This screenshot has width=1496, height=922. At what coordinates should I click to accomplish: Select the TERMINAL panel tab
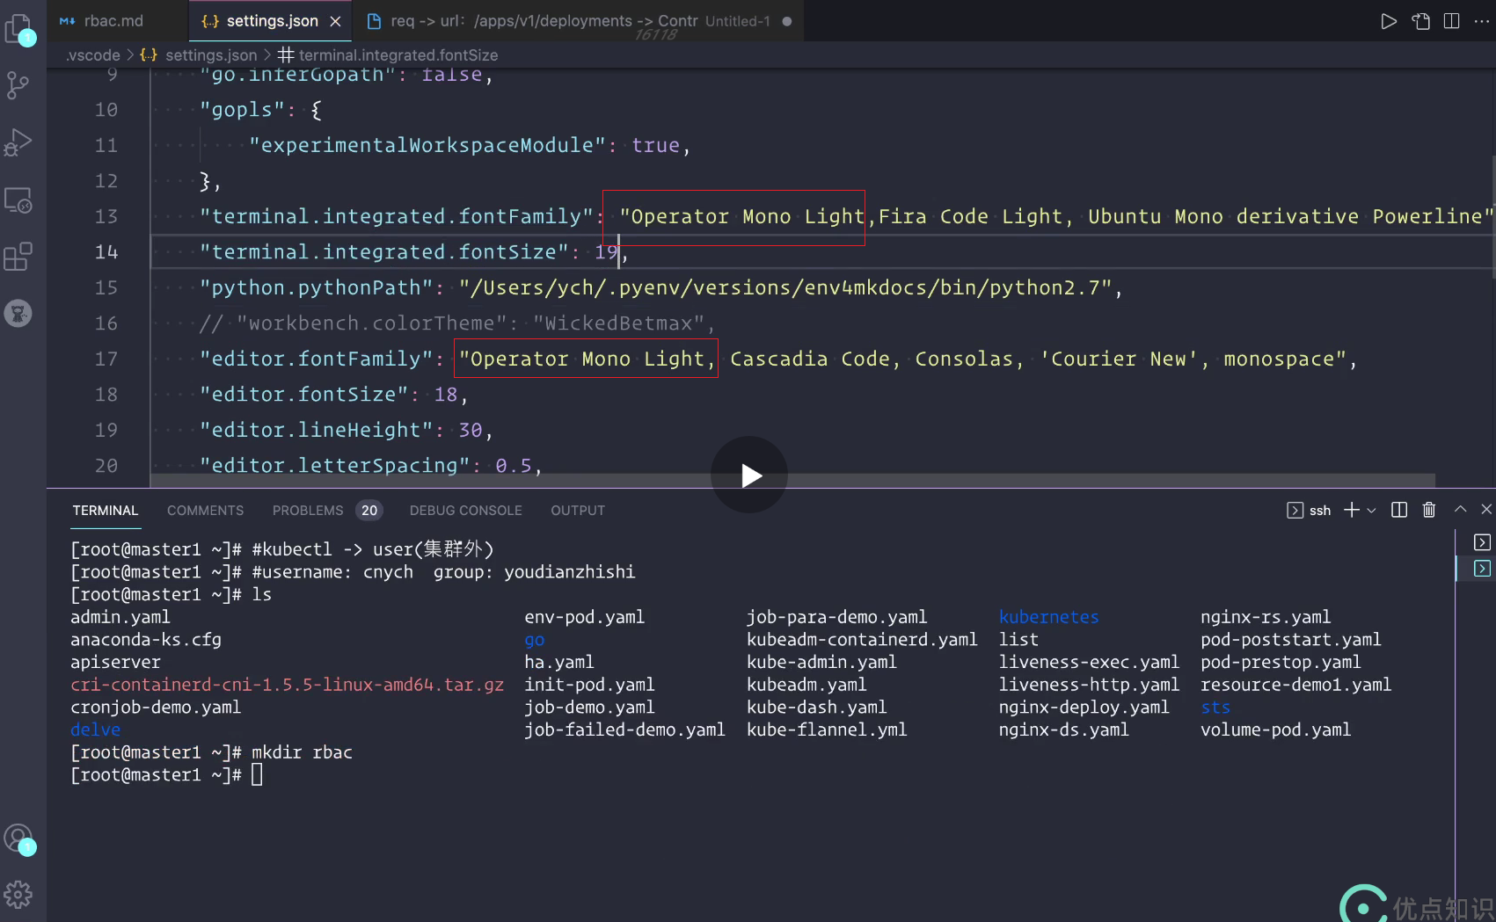[x=106, y=511]
